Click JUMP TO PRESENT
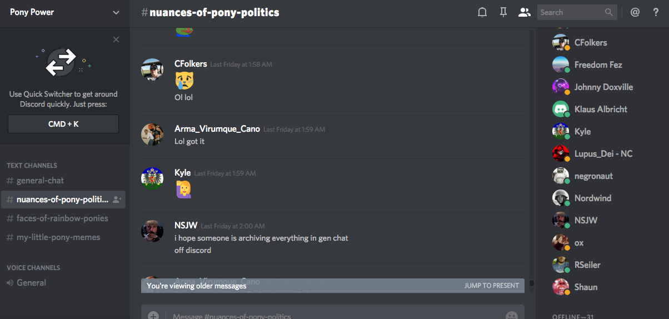 (x=491, y=286)
